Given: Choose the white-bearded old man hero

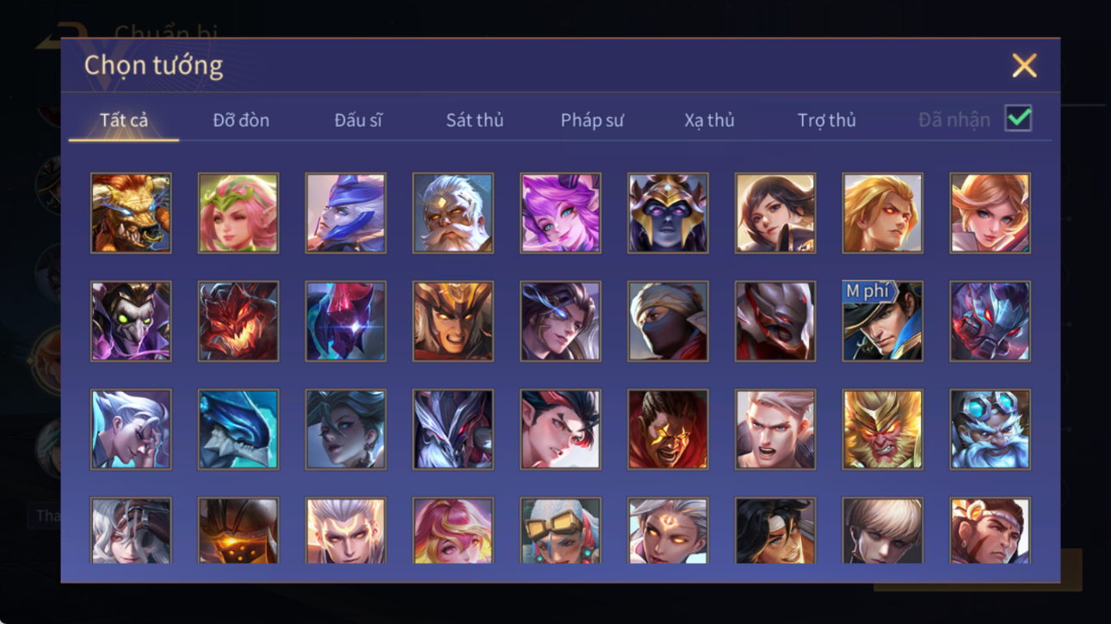Looking at the screenshot, I should coord(453,213).
